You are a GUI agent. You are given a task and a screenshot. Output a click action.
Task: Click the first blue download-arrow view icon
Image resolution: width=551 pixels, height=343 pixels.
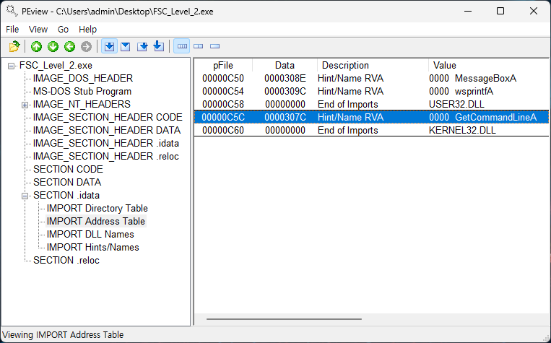(x=110, y=47)
